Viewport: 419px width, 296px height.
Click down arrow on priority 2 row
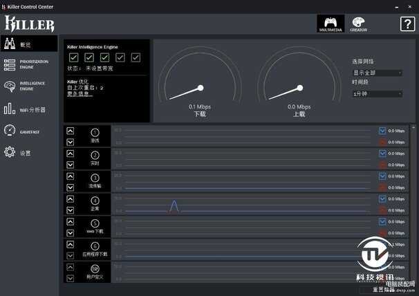pyautogui.click(x=70, y=165)
